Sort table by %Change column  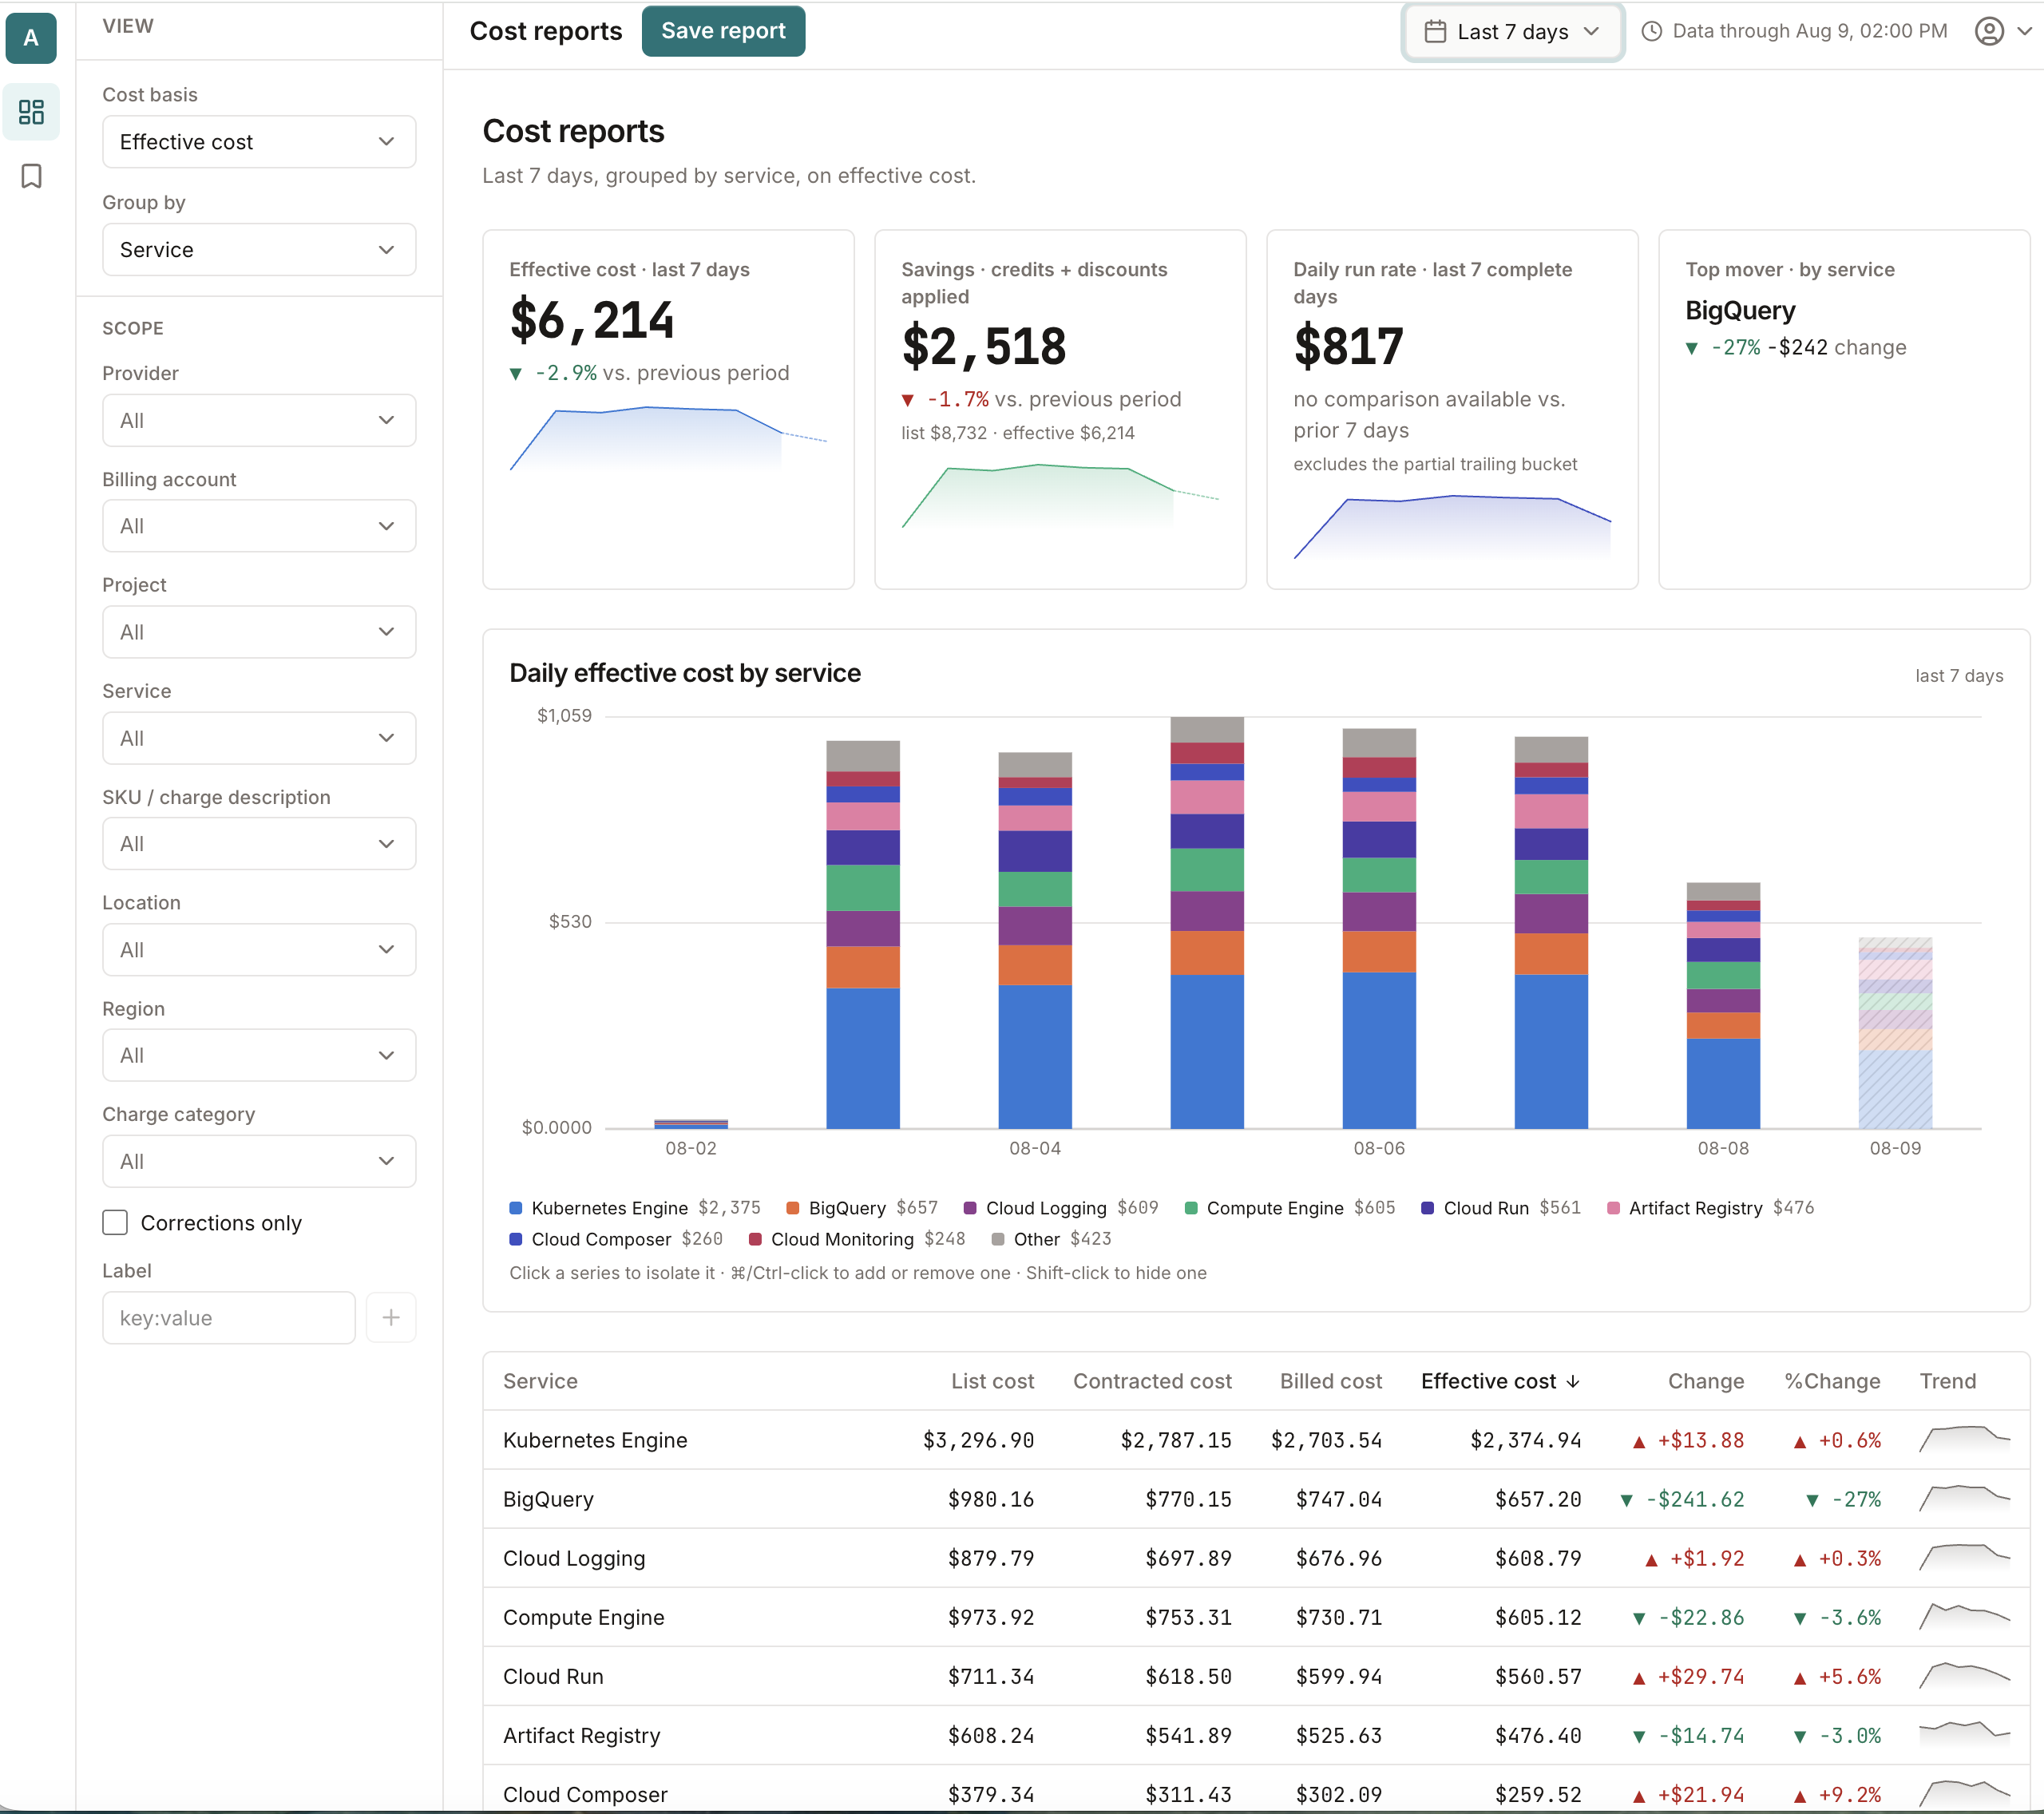[1832, 1381]
